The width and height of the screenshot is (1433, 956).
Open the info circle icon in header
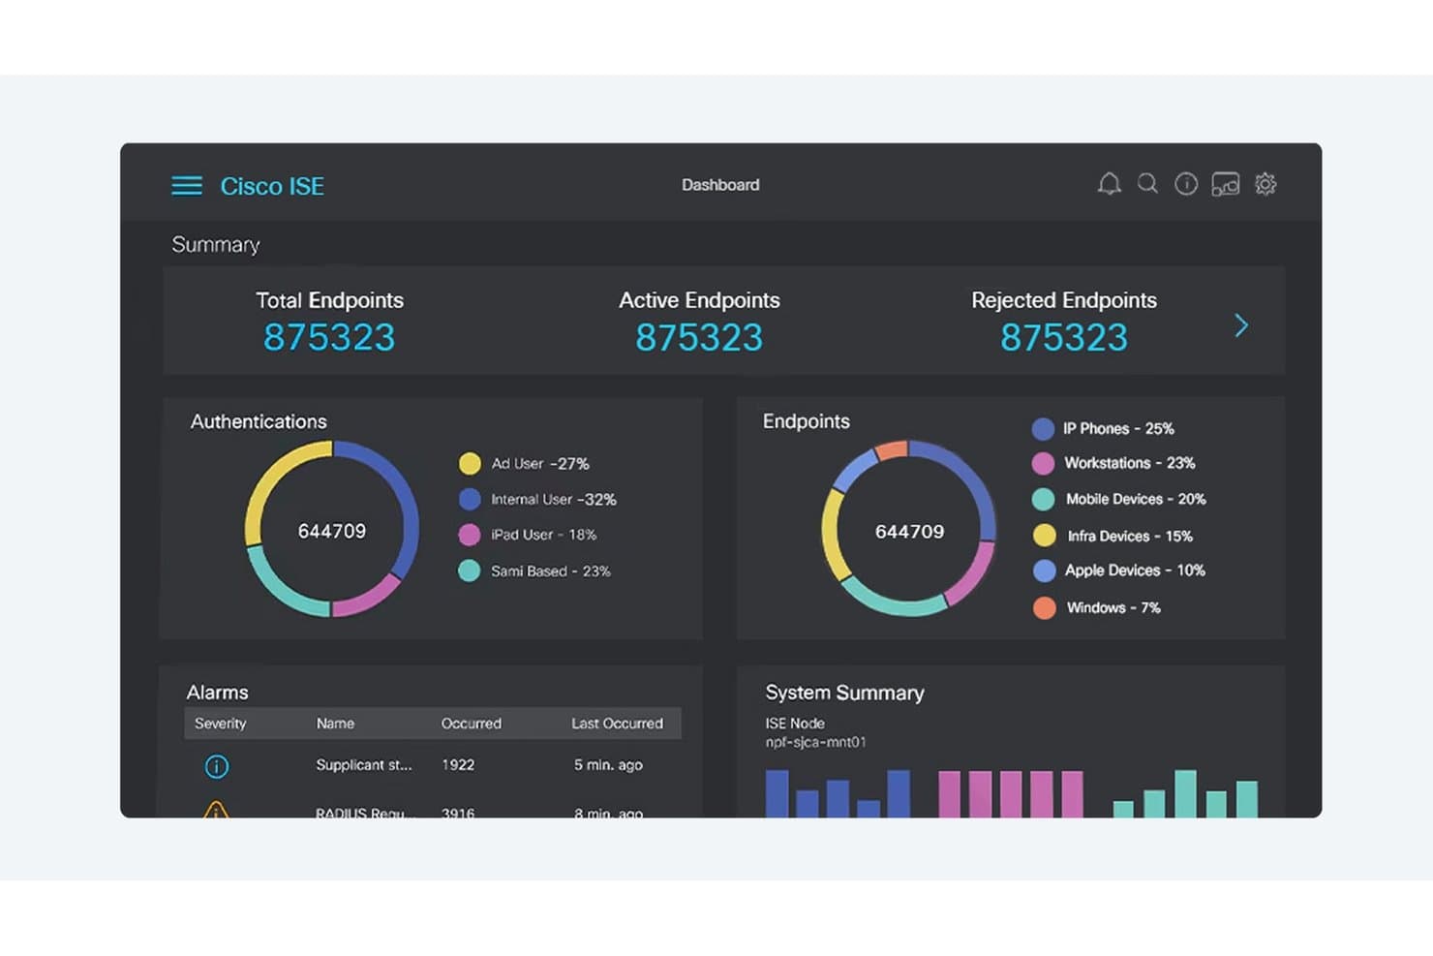click(1186, 184)
